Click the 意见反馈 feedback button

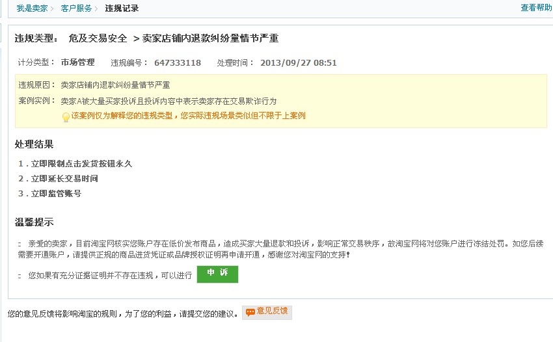pyautogui.click(x=267, y=312)
